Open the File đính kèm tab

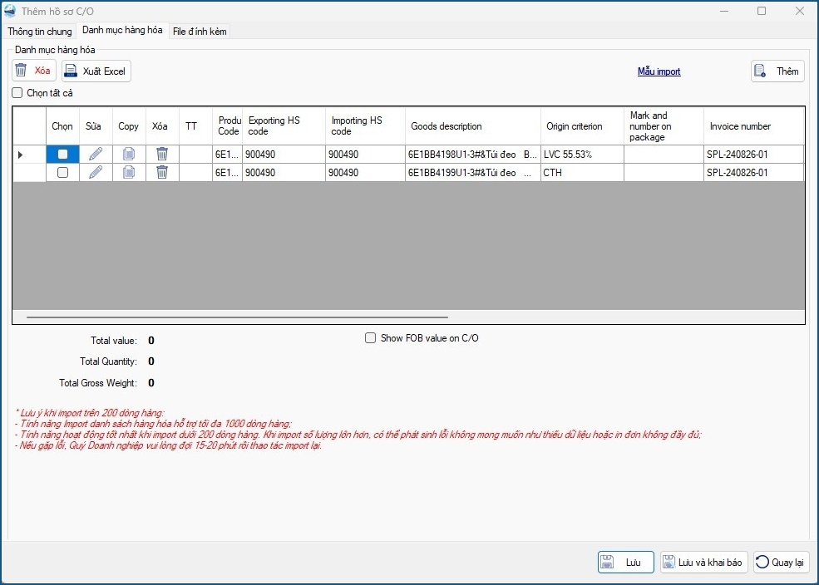pos(200,32)
